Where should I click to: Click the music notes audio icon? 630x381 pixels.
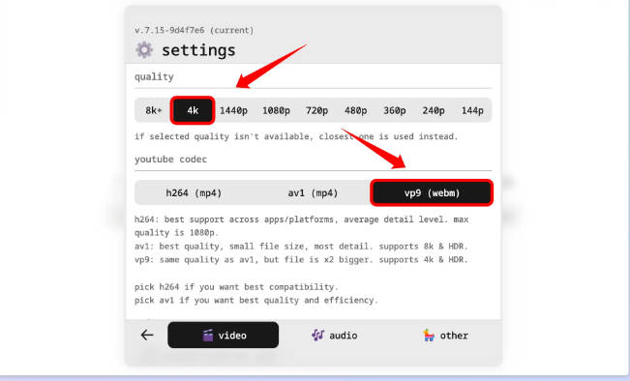pos(317,335)
